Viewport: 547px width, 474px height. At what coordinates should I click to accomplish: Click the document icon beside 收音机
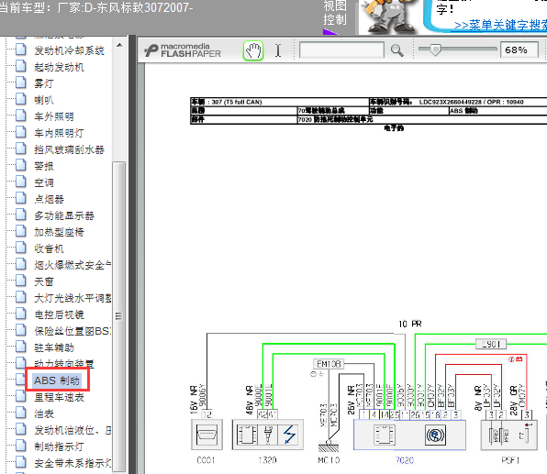click(x=21, y=248)
